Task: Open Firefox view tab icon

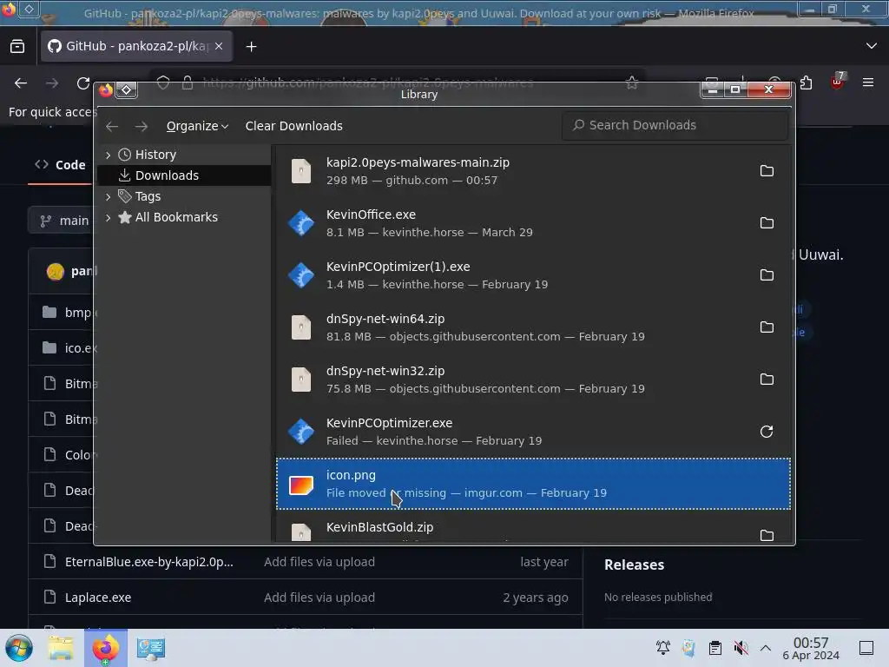Action: tap(17, 47)
